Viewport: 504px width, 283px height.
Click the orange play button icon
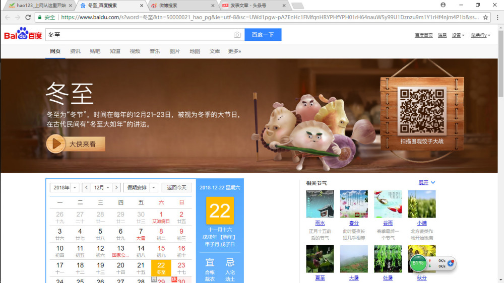[55, 144]
